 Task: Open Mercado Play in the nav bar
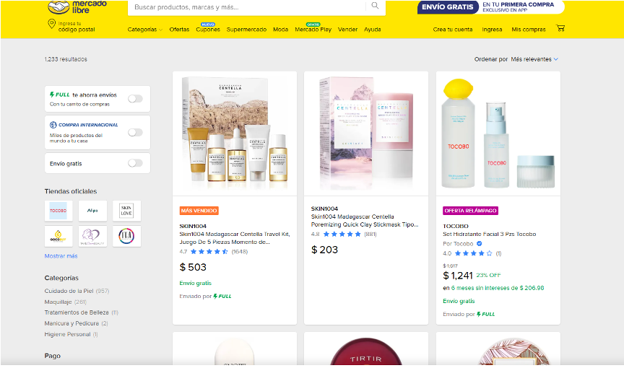click(x=313, y=30)
